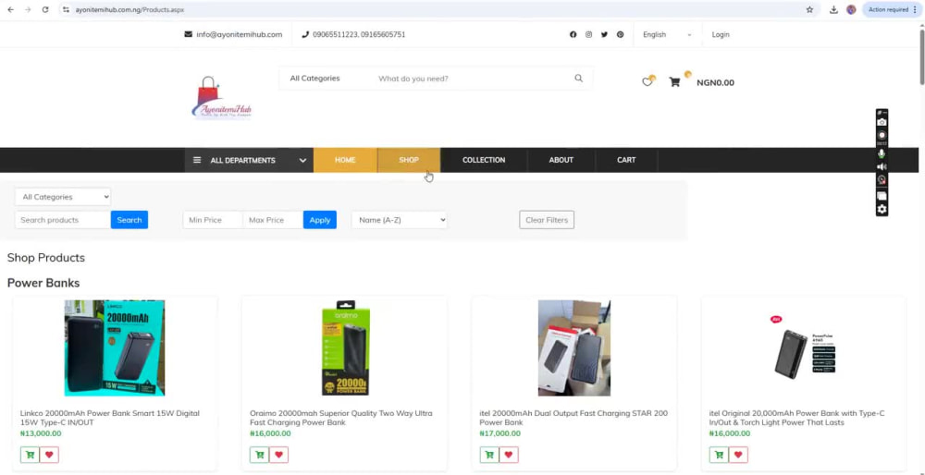Favorite the Oraimo 20000mah Power Bank

pyautogui.click(x=279, y=455)
